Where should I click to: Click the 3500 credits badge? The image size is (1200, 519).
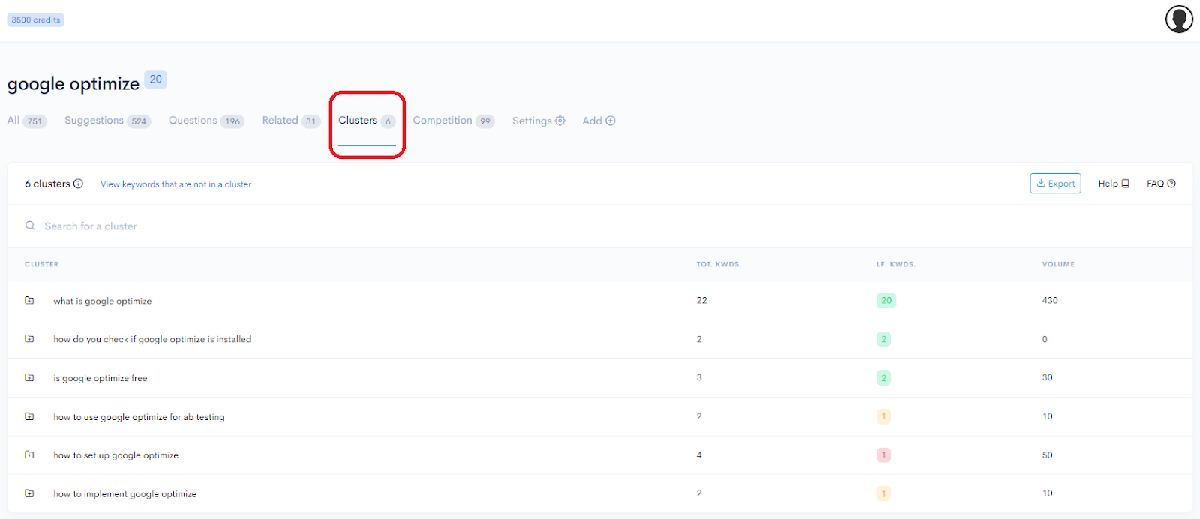pyautogui.click(x=36, y=19)
